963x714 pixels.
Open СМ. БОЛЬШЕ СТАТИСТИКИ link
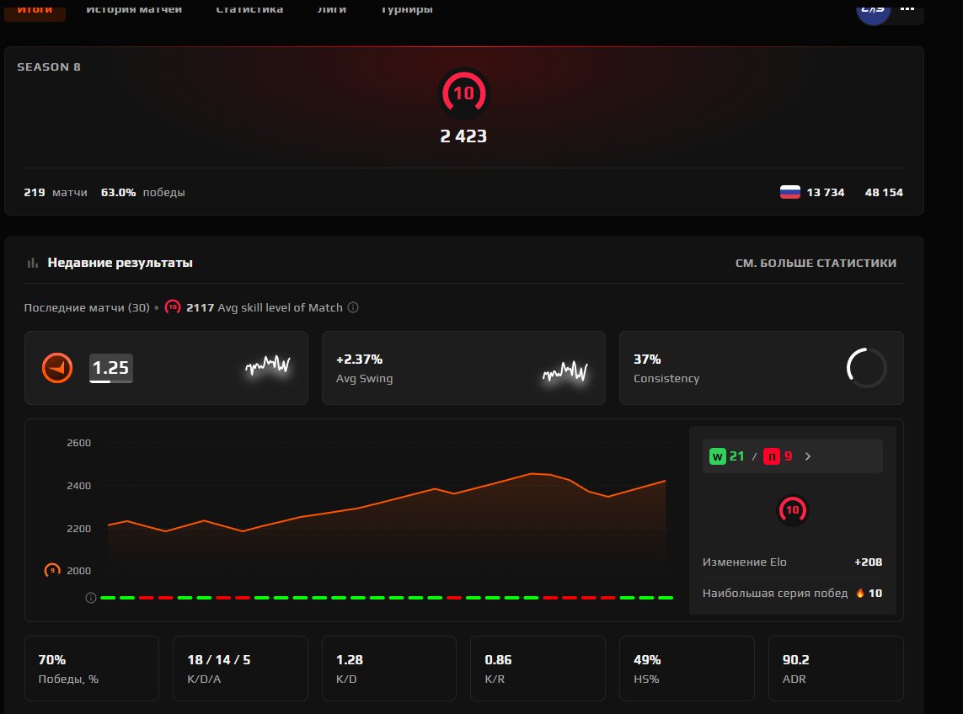(x=816, y=263)
